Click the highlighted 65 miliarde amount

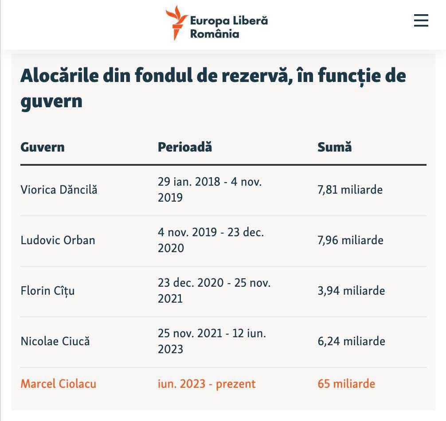pos(346,384)
